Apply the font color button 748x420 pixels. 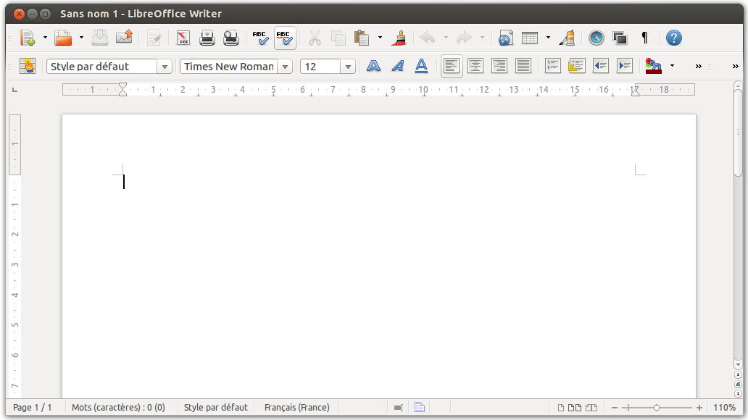click(x=654, y=66)
